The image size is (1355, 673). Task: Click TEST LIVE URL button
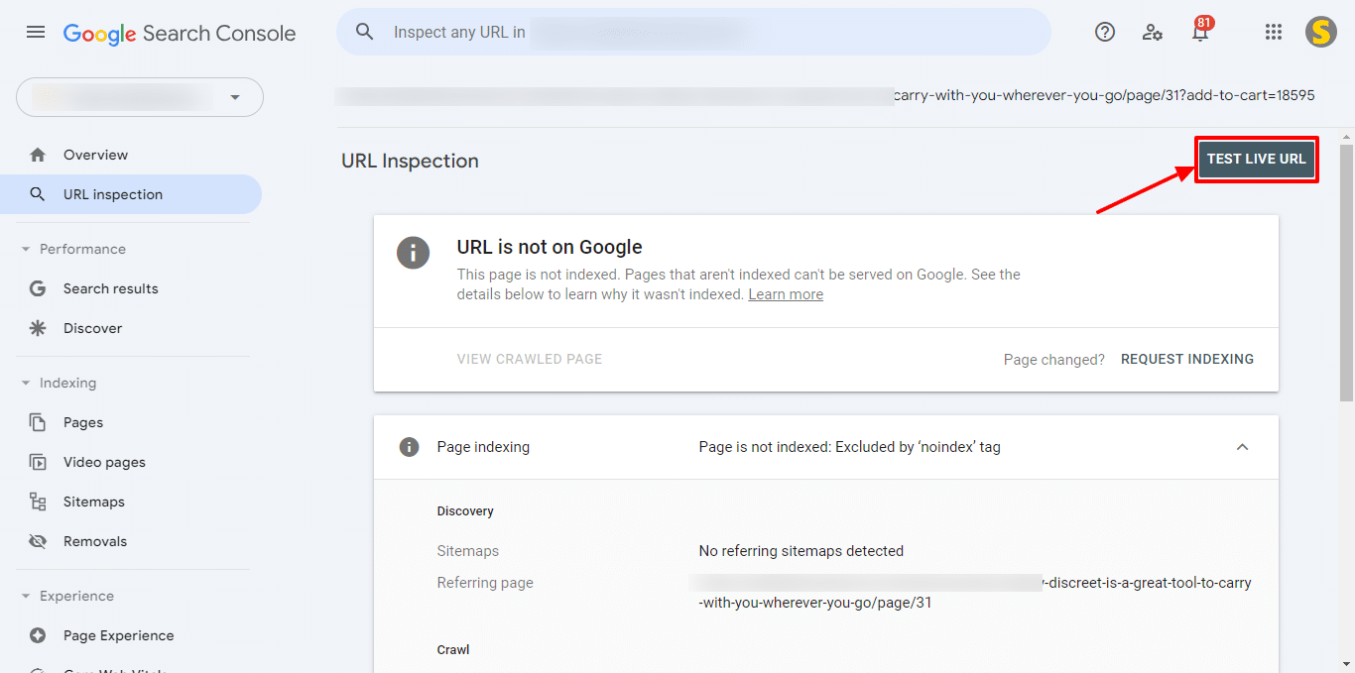coord(1256,160)
